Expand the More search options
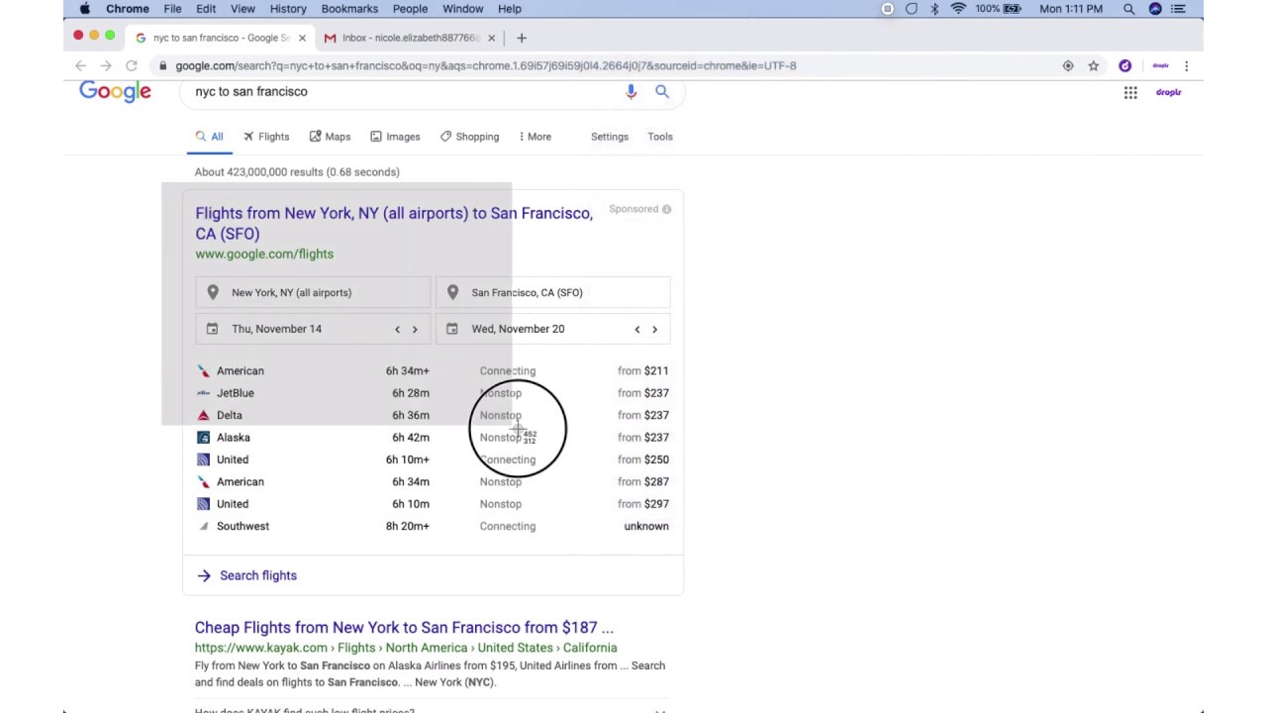This screenshot has width=1267, height=713. [x=536, y=137]
